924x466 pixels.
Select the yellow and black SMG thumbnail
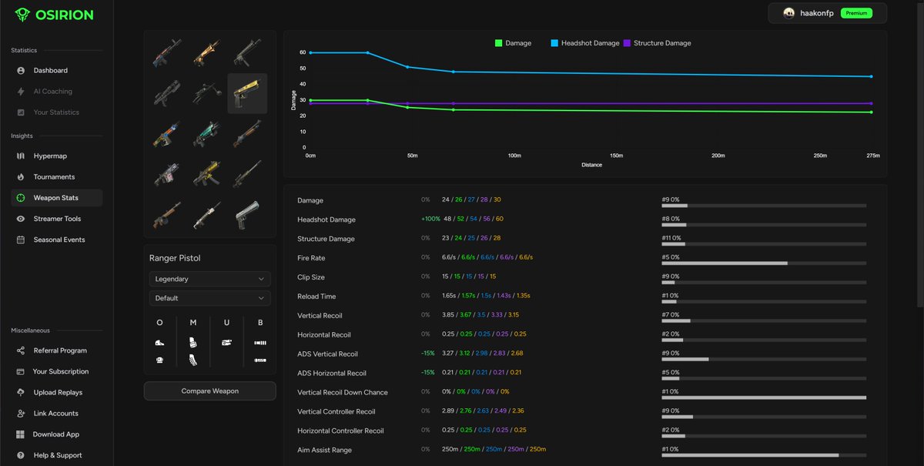[x=208, y=174]
